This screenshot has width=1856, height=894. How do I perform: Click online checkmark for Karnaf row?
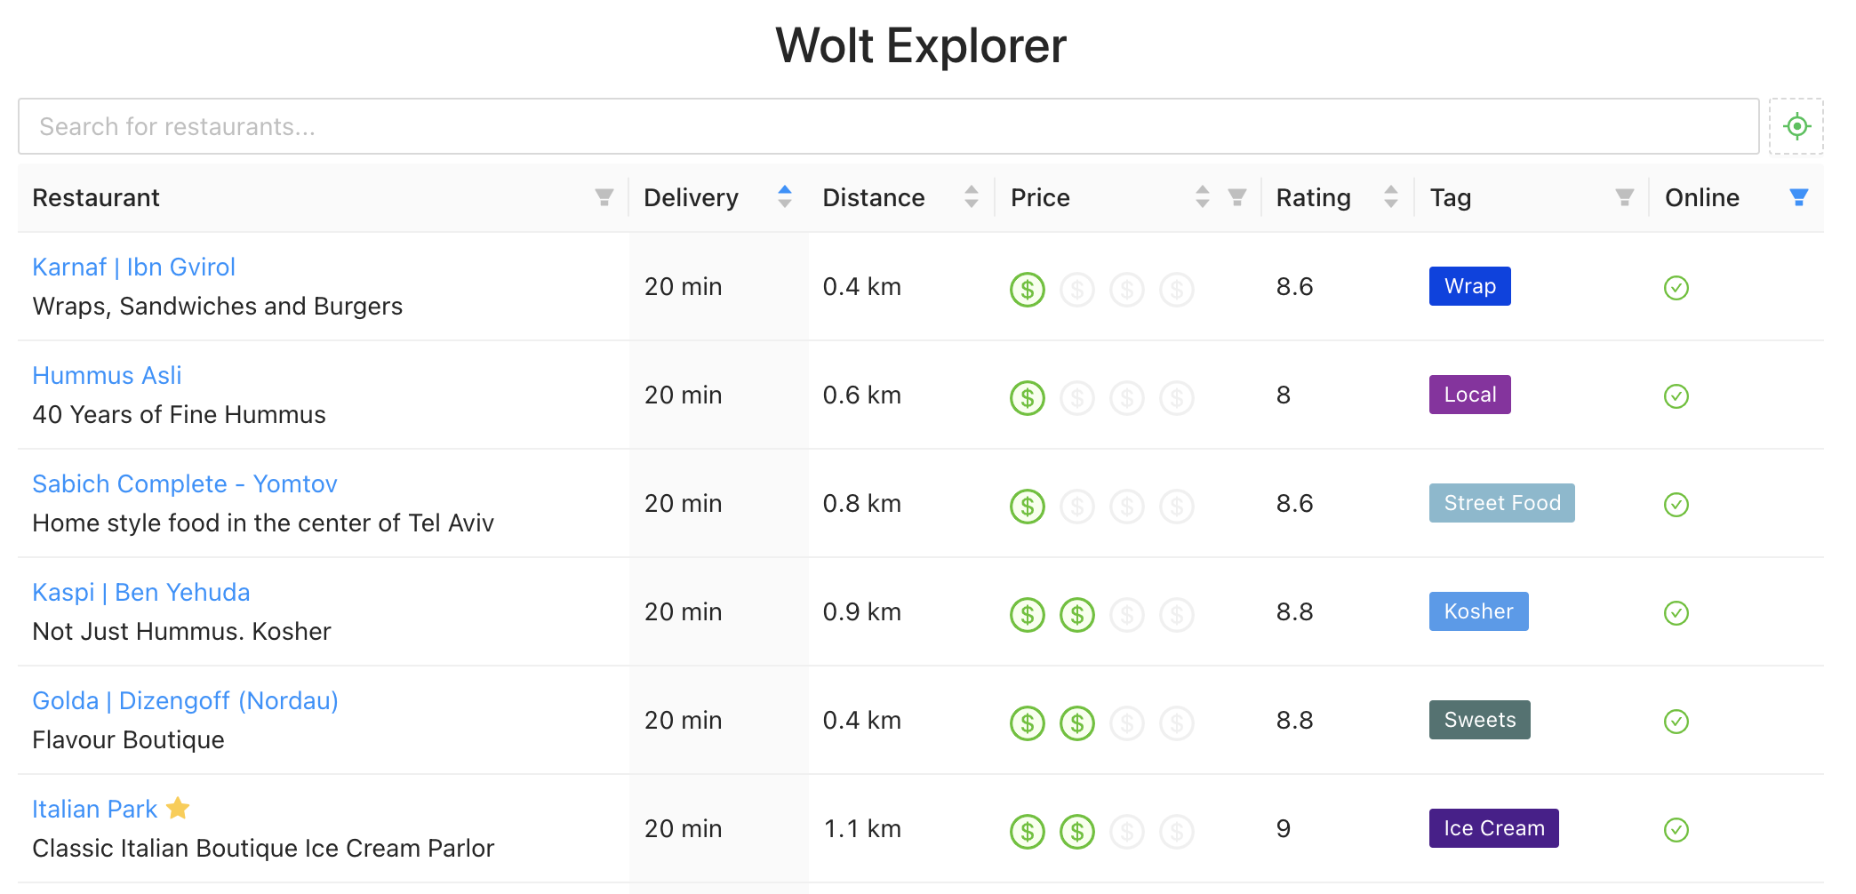pos(1676,288)
